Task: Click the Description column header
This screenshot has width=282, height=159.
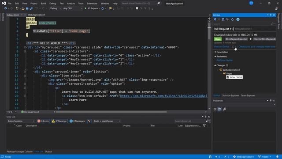Action: pyautogui.click(x=31, y=125)
